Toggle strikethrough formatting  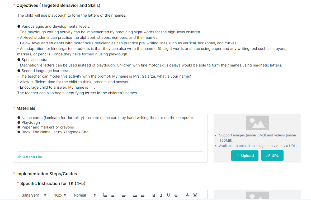pyautogui.click(x=176, y=195)
